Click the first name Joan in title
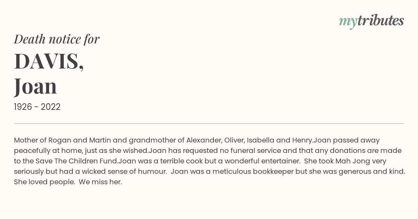The width and height of the screenshot is (418, 219). tap(36, 86)
